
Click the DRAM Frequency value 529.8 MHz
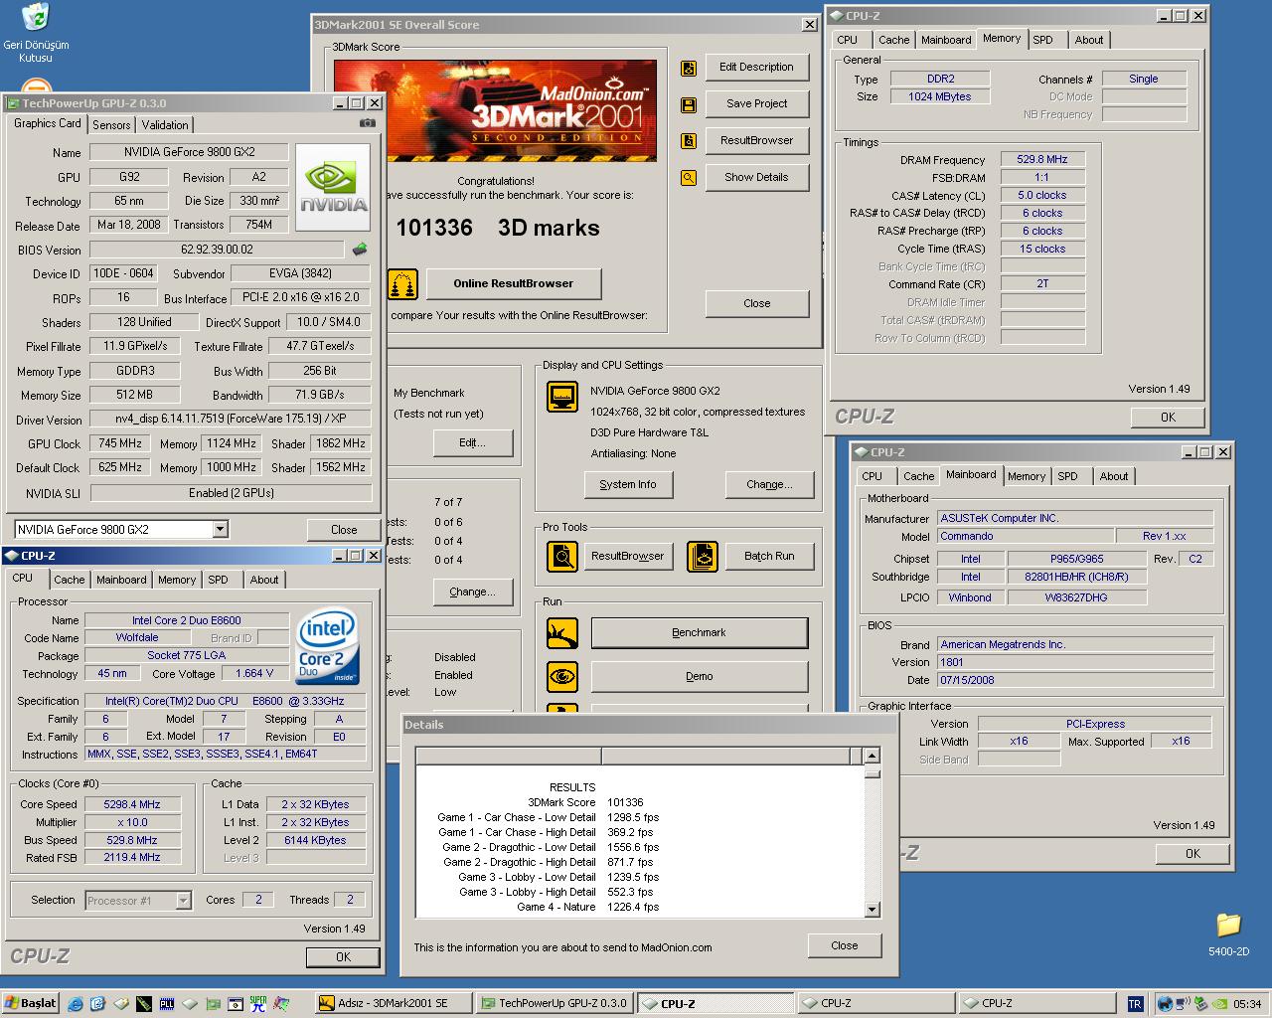pyautogui.click(x=1042, y=160)
